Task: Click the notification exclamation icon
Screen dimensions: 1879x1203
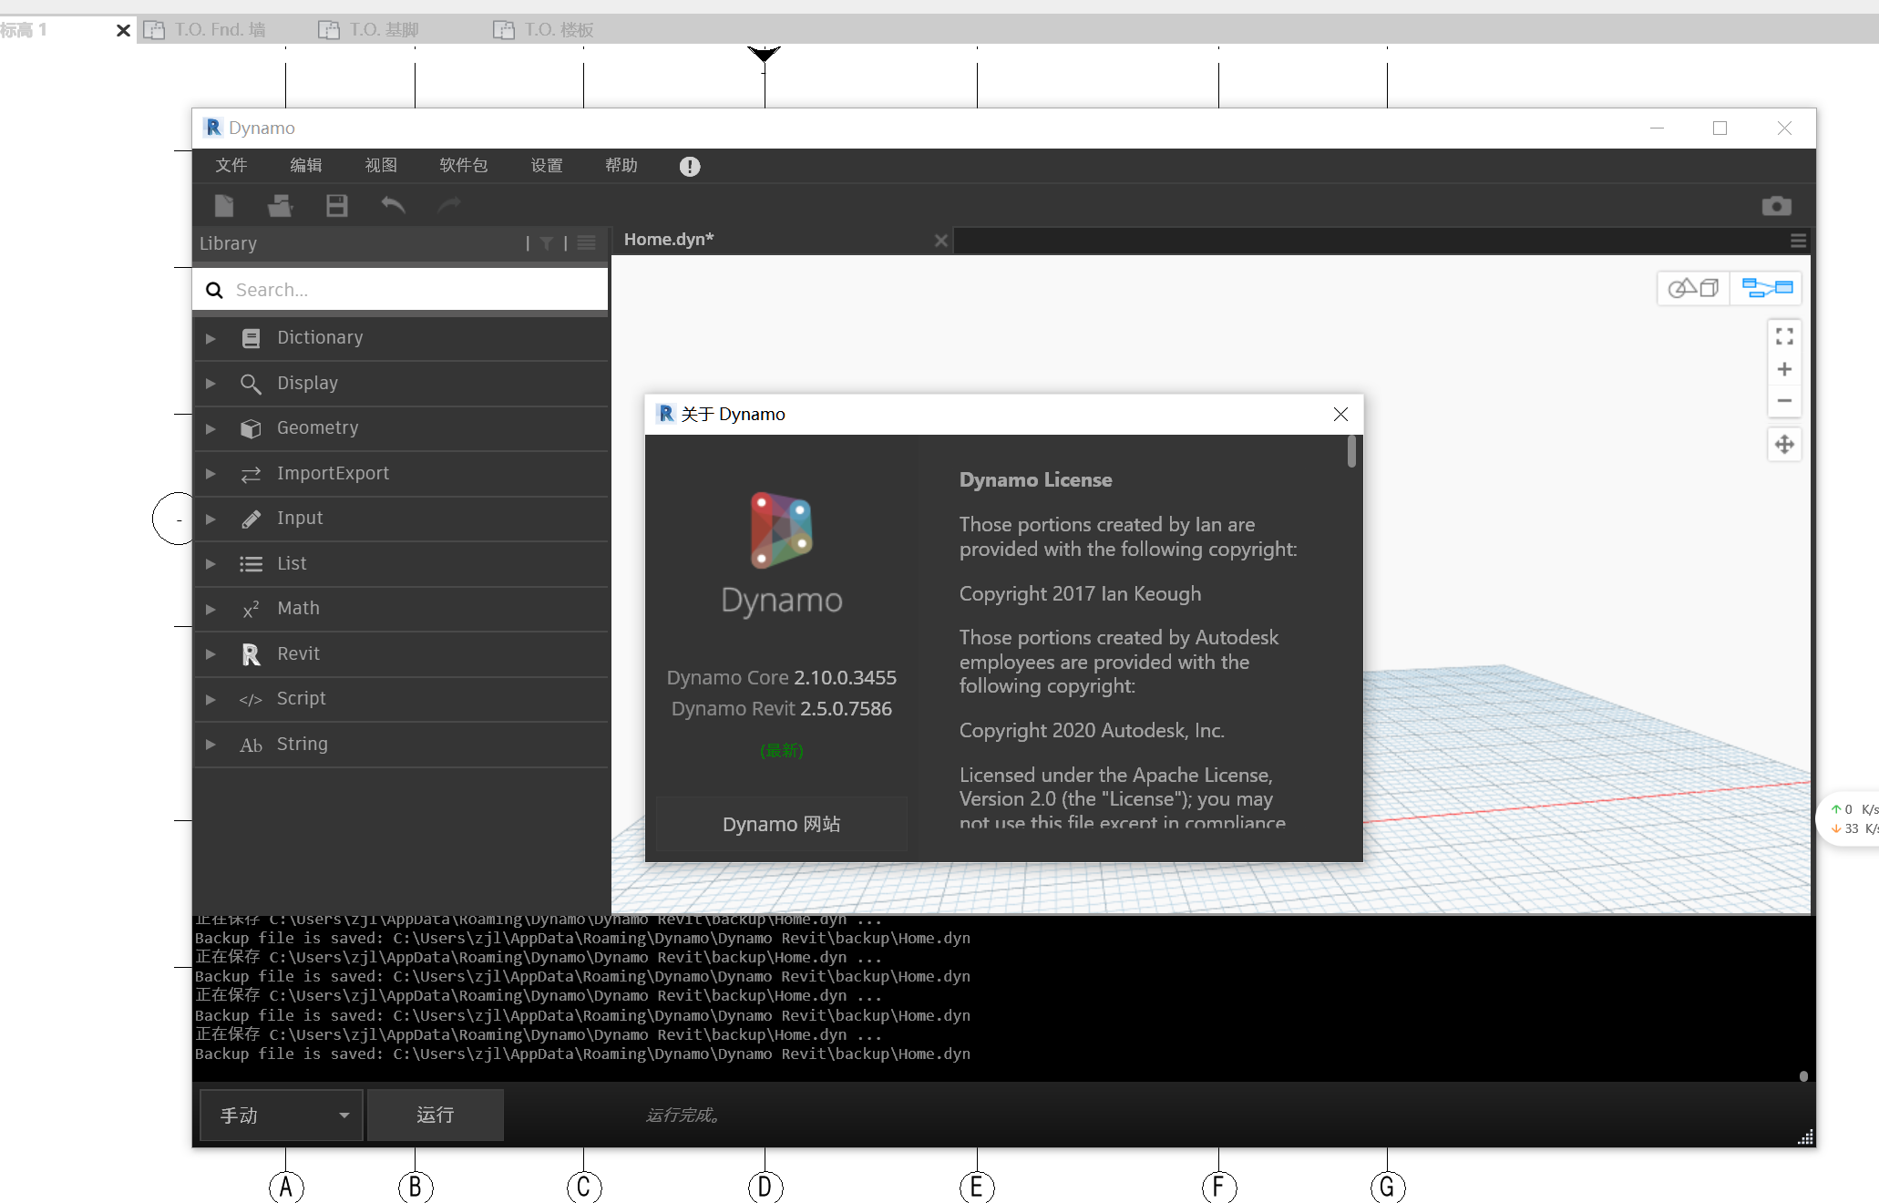Action: coord(690,167)
